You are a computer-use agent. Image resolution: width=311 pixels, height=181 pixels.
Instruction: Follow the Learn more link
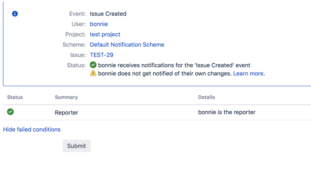click(248, 73)
